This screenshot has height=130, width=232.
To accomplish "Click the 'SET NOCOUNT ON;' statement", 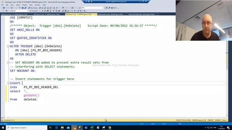I will [23, 71].
